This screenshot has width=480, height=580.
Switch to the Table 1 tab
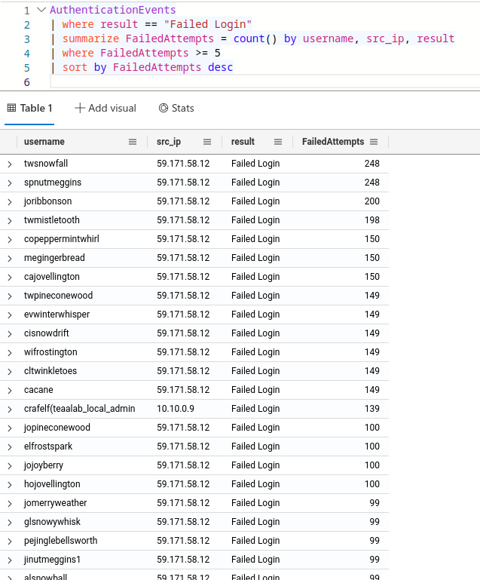[30, 108]
